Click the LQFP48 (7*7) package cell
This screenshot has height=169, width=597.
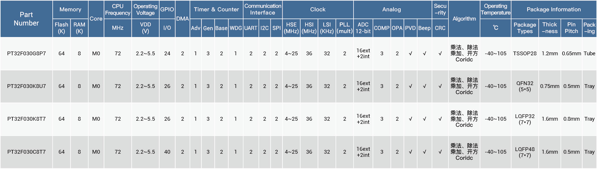point(525,152)
